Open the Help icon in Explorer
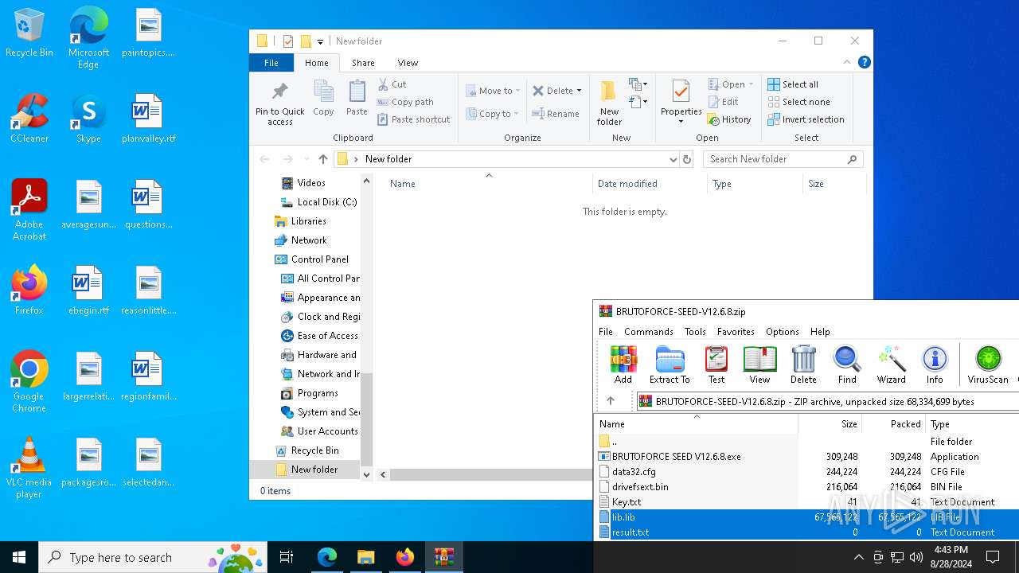The height and width of the screenshot is (573, 1019). pos(864,62)
